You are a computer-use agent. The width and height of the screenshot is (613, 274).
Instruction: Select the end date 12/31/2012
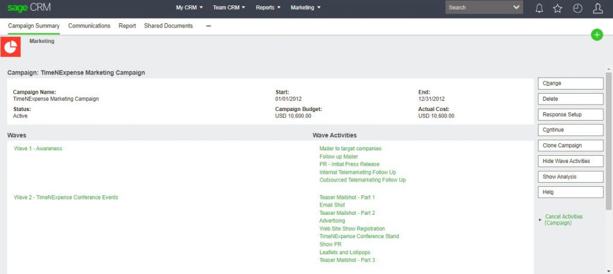click(x=432, y=99)
